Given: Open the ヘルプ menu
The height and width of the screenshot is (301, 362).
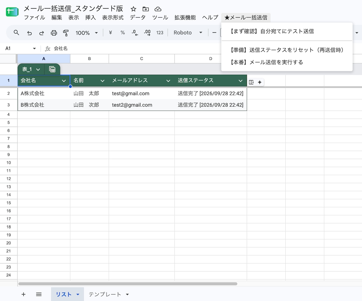Looking at the screenshot, I should 210,18.
